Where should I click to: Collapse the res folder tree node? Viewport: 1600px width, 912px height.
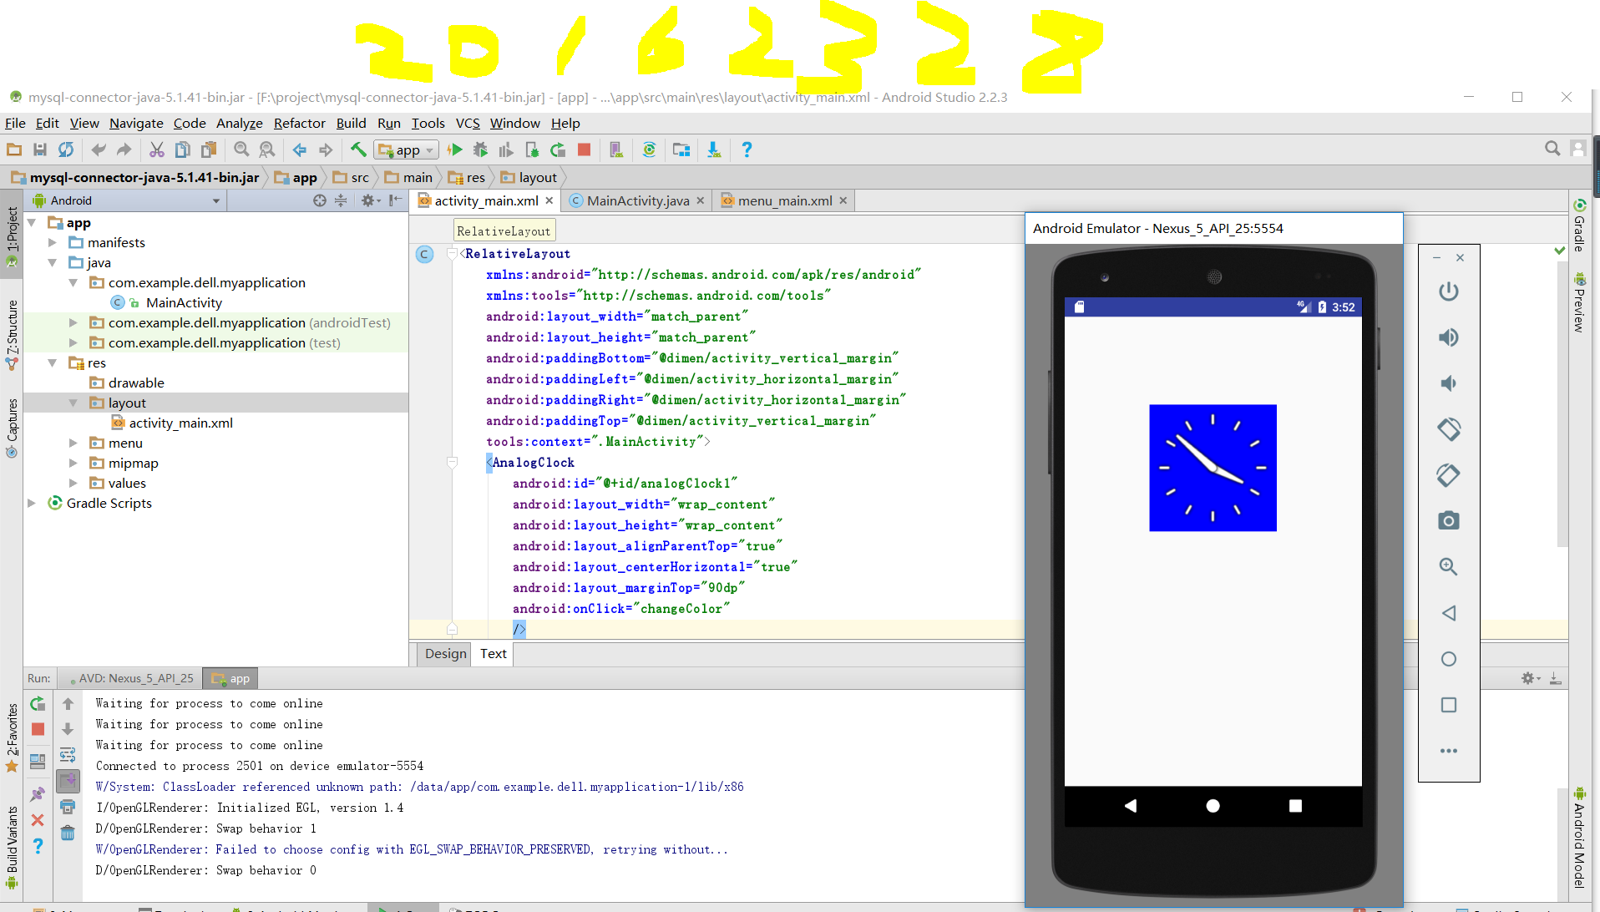[x=53, y=362]
